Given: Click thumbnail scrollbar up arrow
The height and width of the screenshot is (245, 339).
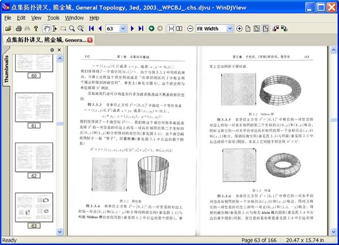Looking at the screenshot, I should (60, 58).
